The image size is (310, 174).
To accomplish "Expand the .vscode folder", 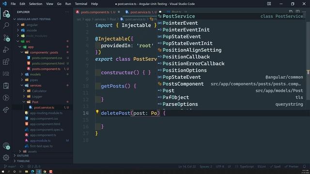I will coord(18,30).
